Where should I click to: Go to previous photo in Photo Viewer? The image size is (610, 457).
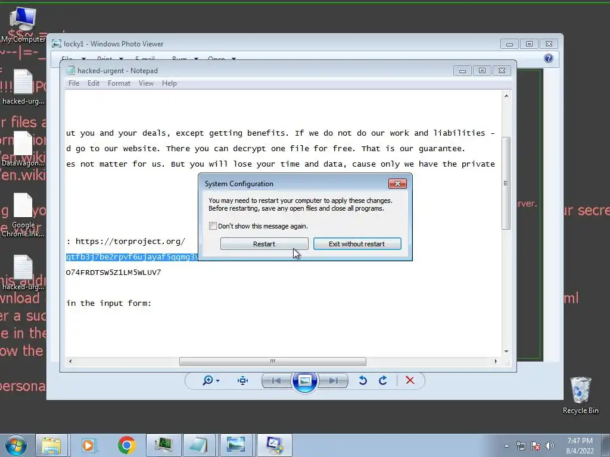coord(276,380)
